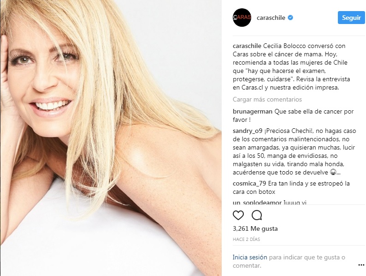
Task: Open the three-dot more options menu
Action: tap(361, 265)
